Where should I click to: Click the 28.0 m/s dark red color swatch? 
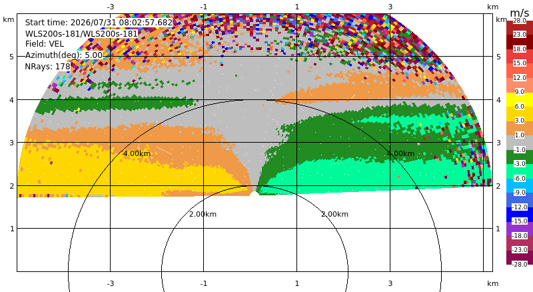coord(520,25)
